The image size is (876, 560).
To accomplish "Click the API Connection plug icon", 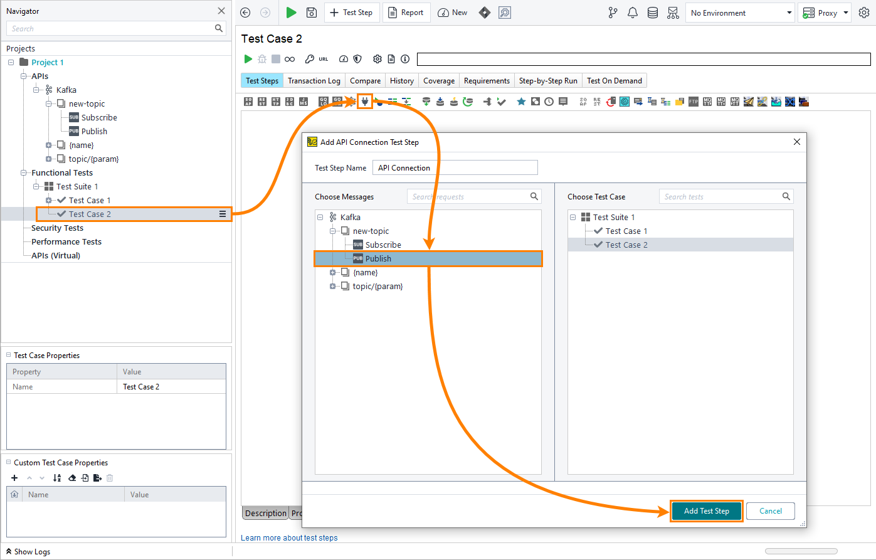I will click(x=365, y=101).
